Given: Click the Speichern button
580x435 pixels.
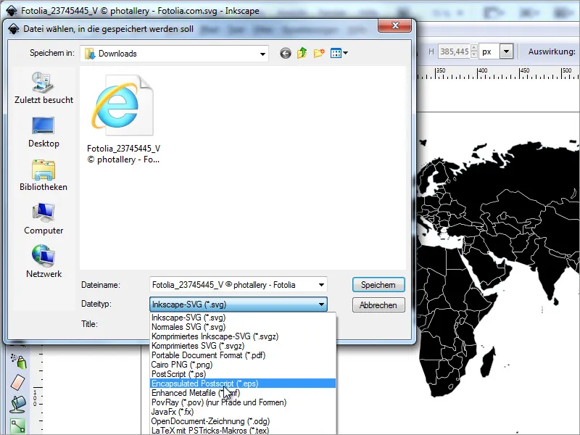Looking at the screenshot, I should 378,285.
